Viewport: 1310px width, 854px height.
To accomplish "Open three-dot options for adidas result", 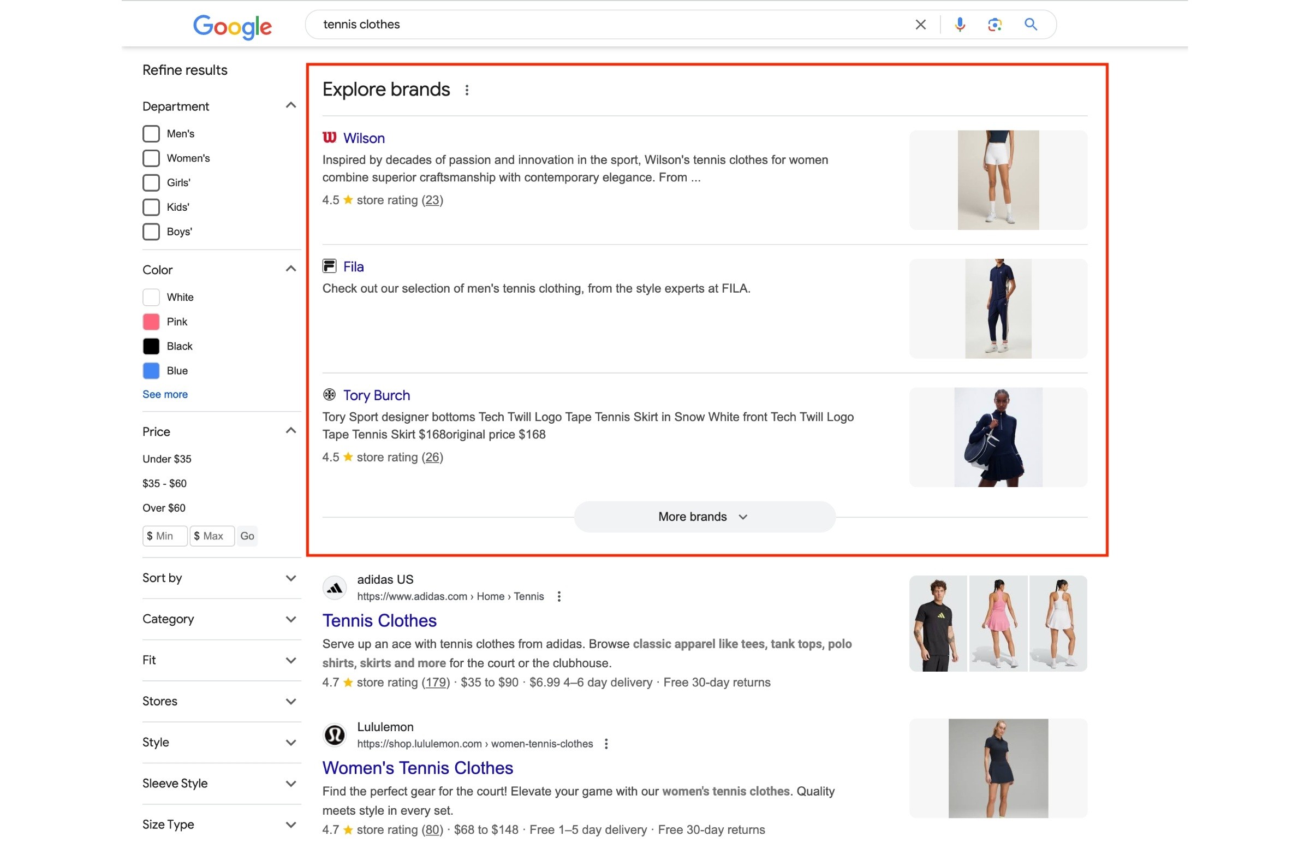I will [x=559, y=596].
